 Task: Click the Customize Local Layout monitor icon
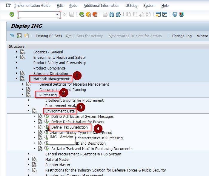pos(182,14)
